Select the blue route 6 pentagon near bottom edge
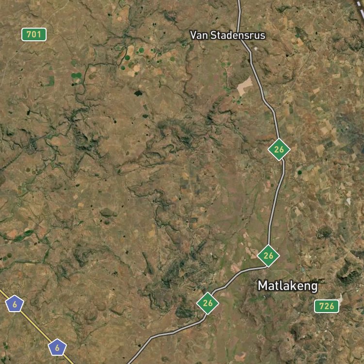The height and width of the screenshot is (364, 364). pos(57,347)
